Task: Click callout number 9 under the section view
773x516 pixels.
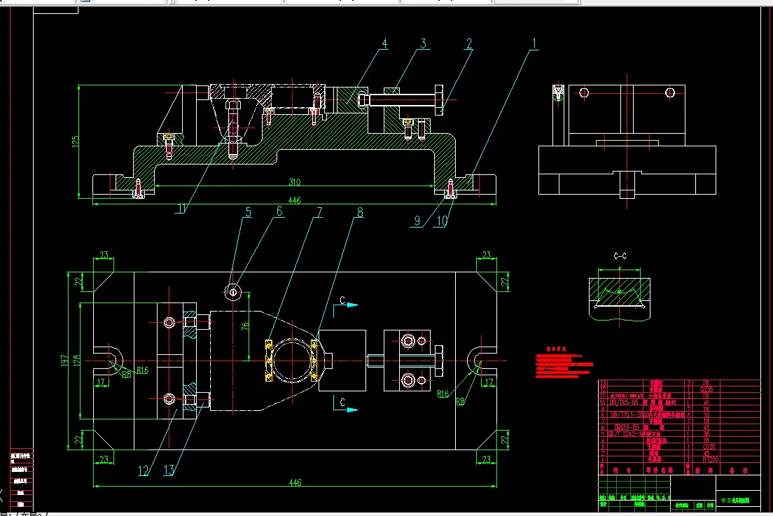Action: [x=417, y=221]
